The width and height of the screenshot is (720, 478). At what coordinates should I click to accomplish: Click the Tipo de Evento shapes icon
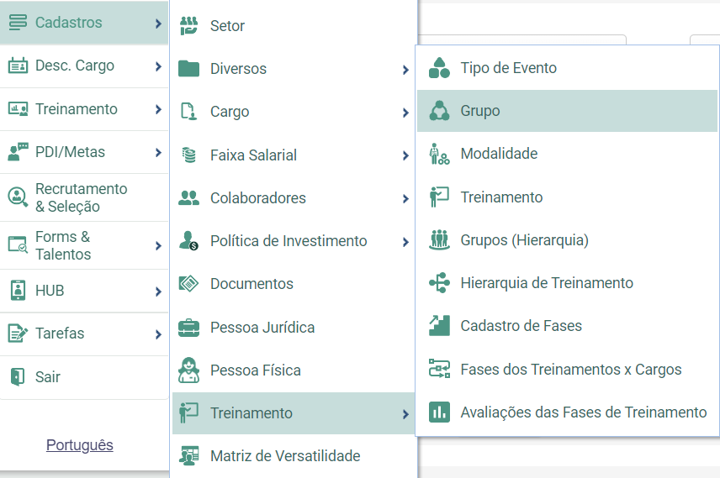click(439, 68)
